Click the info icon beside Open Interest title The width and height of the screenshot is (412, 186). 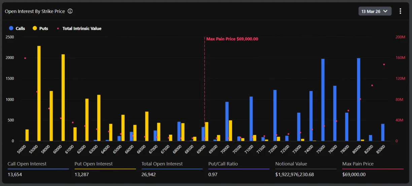(x=70, y=11)
